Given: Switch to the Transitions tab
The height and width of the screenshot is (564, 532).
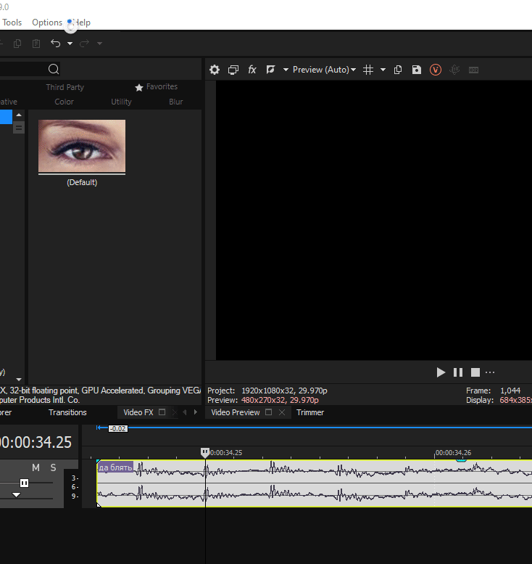Looking at the screenshot, I should pos(67,412).
